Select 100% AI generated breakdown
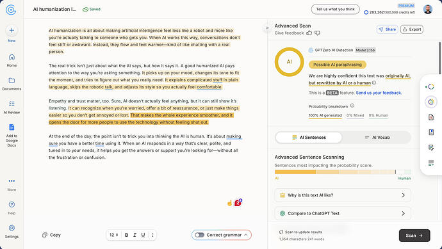The width and height of the screenshot is (442, 249). pos(325,115)
